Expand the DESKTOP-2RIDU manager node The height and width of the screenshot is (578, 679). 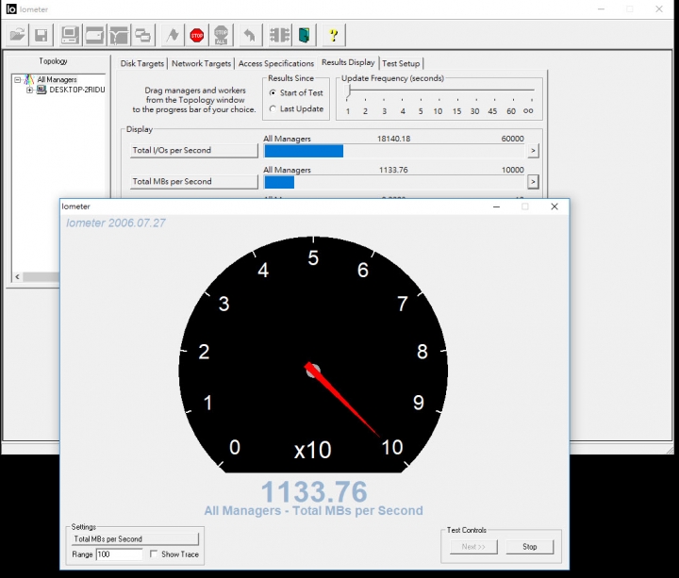[x=29, y=90]
